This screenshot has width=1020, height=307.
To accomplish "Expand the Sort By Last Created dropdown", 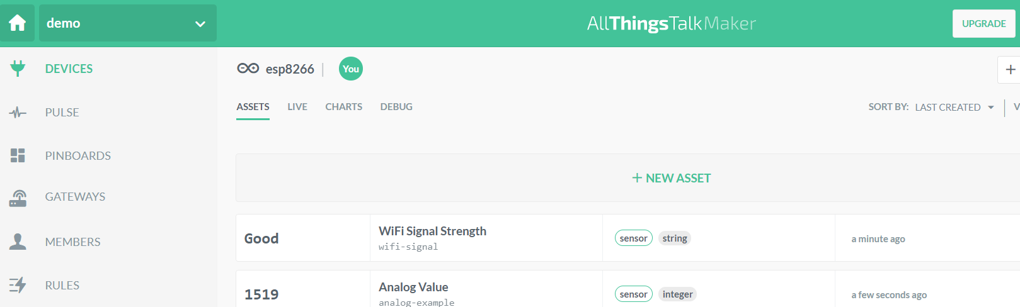I will pos(954,108).
